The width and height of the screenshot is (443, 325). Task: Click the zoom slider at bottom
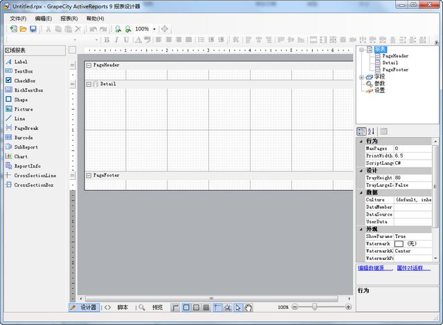pos(315,307)
